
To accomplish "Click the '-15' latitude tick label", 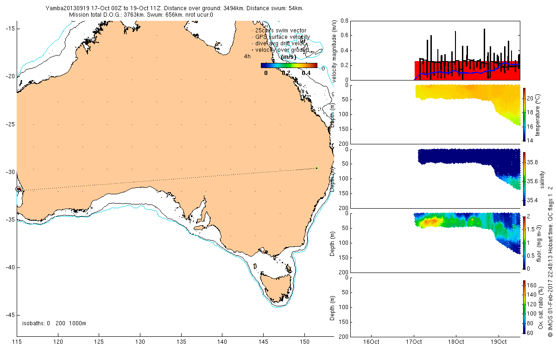I will [10, 28].
